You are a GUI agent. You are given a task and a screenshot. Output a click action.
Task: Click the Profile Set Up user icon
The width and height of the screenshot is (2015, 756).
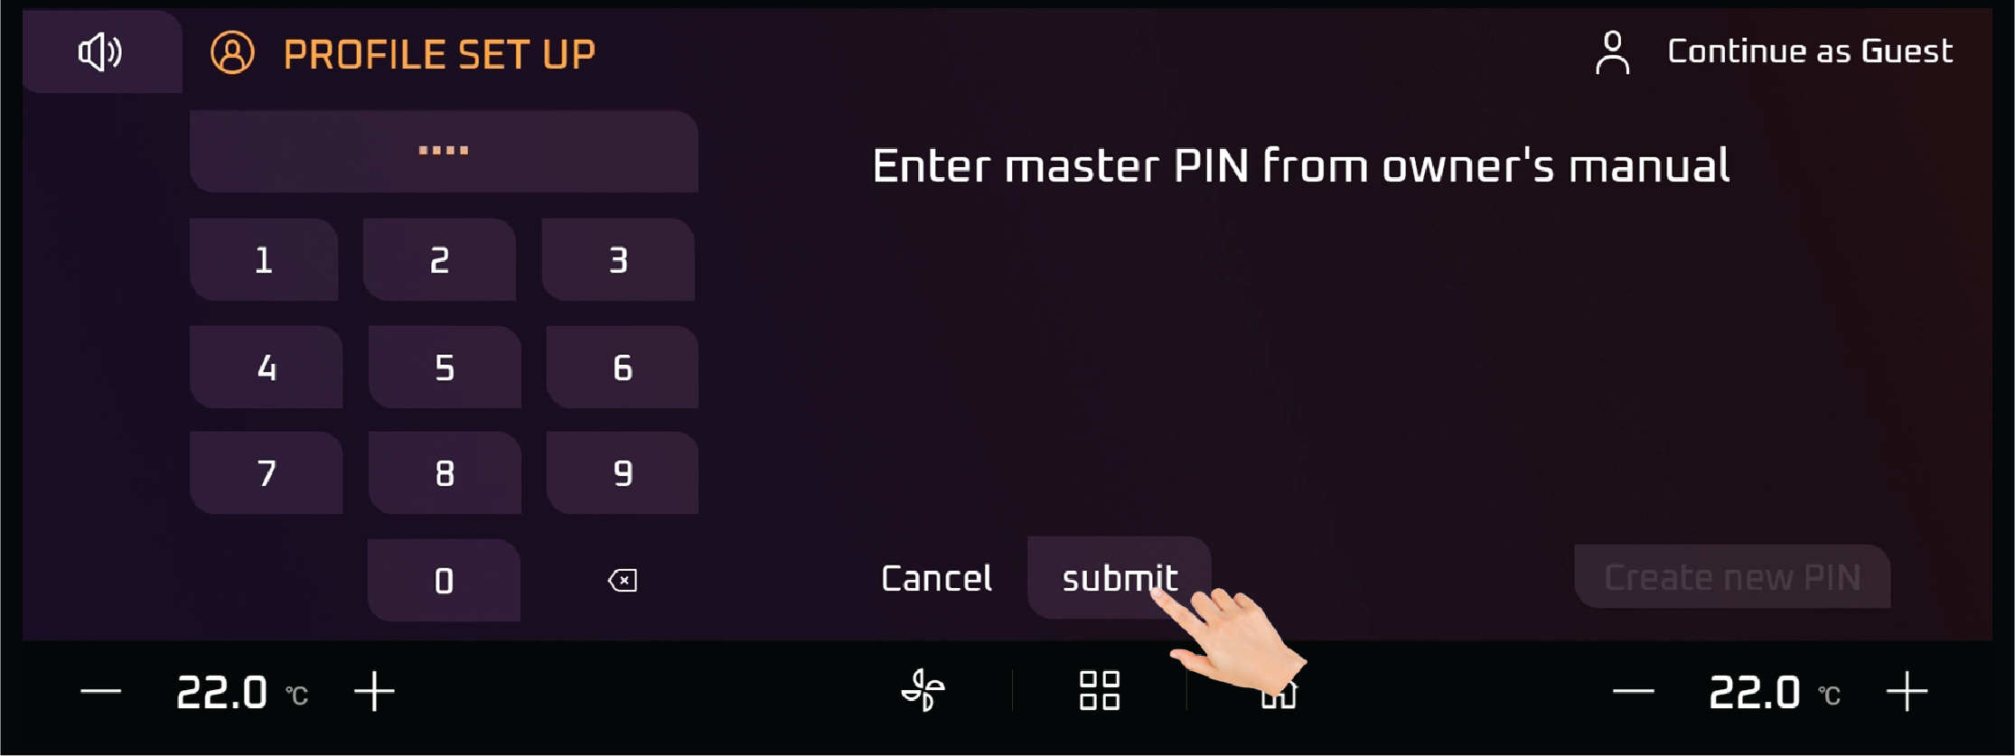pos(232,52)
